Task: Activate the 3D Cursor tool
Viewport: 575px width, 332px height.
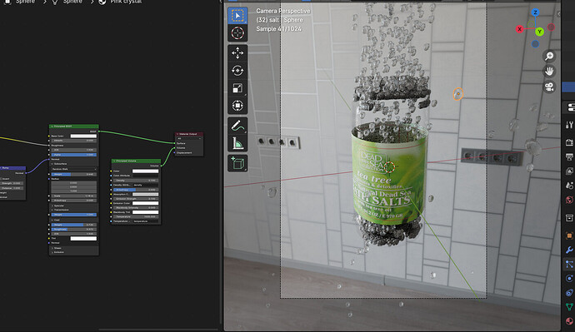Action: pyautogui.click(x=237, y=33)
